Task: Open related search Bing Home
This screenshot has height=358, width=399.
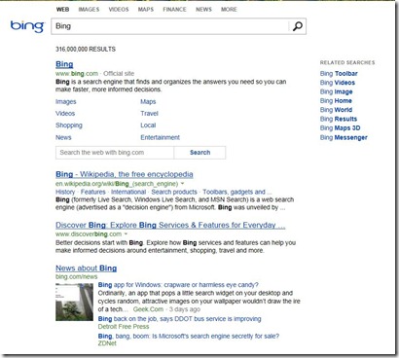Action: 336,101
